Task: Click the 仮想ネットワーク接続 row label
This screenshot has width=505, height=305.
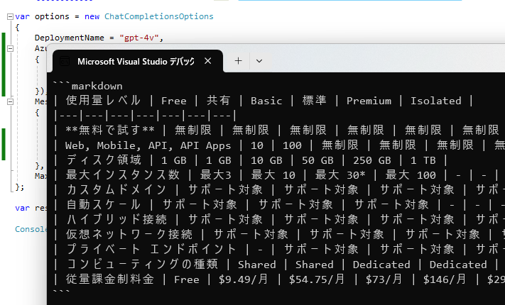Action: [129, 234]
